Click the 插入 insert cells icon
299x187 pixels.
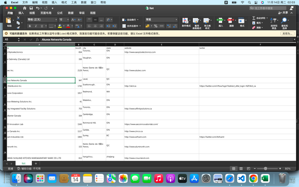pyautogui.click(x=220, y=21)
